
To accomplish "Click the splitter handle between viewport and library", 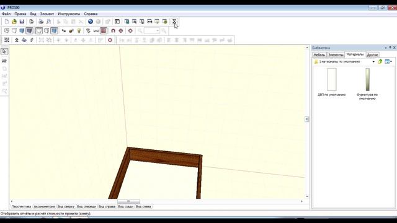I will coord(306,119).
